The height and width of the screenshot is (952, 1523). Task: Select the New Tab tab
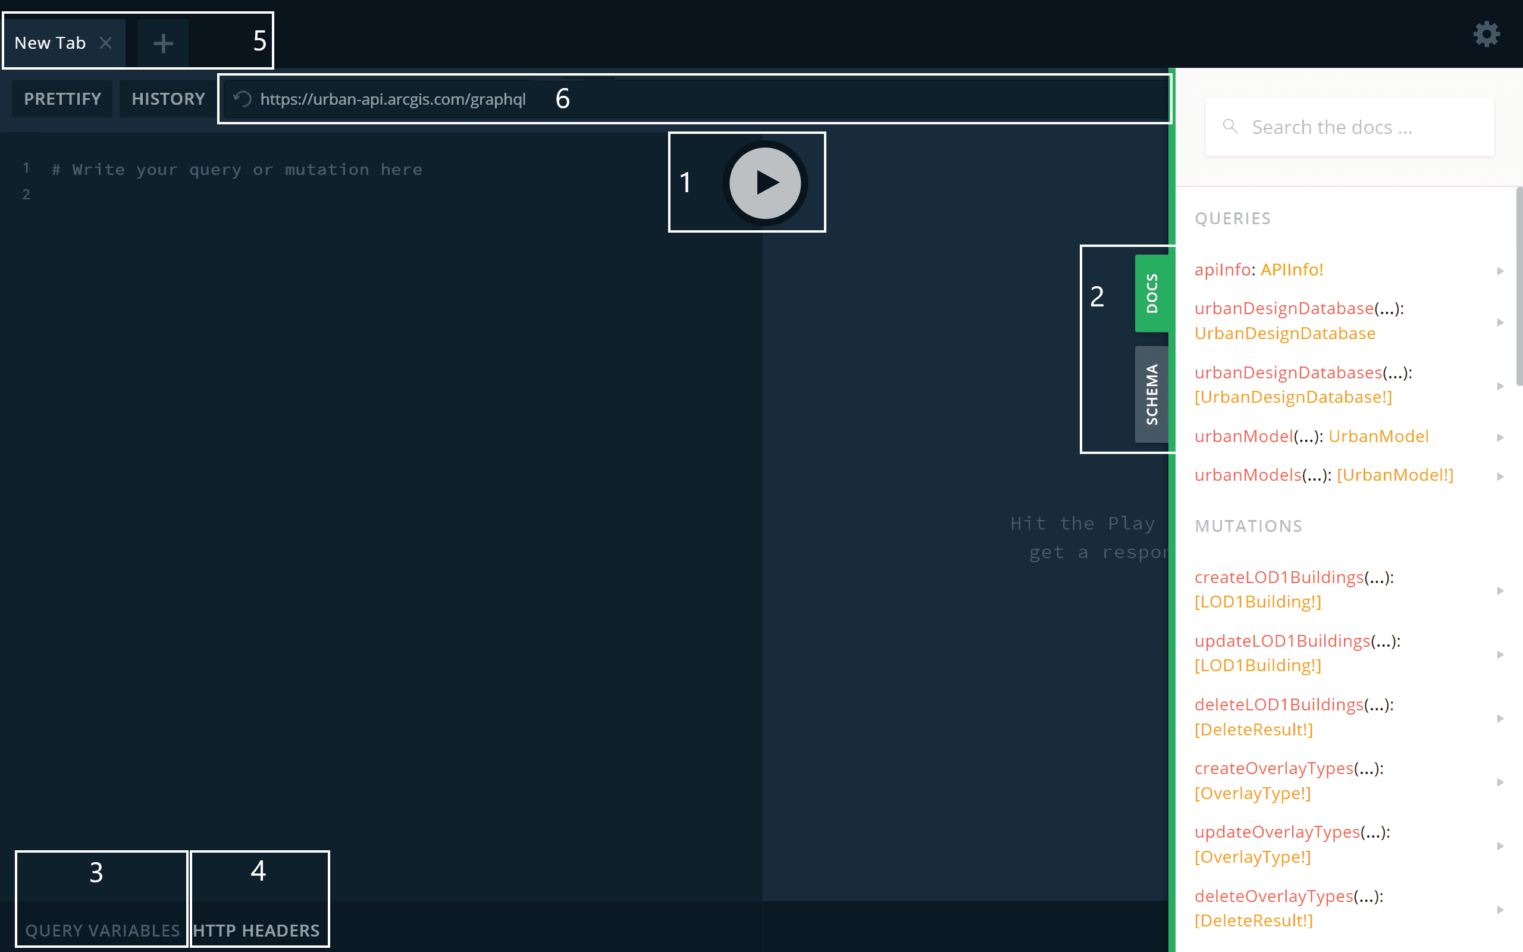pyautogui.click(x=51, y=42)
